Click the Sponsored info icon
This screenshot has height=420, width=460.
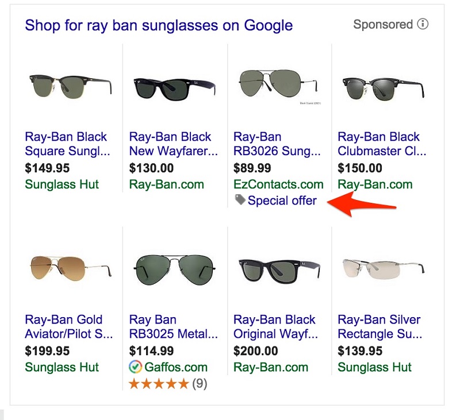point(423,25)
